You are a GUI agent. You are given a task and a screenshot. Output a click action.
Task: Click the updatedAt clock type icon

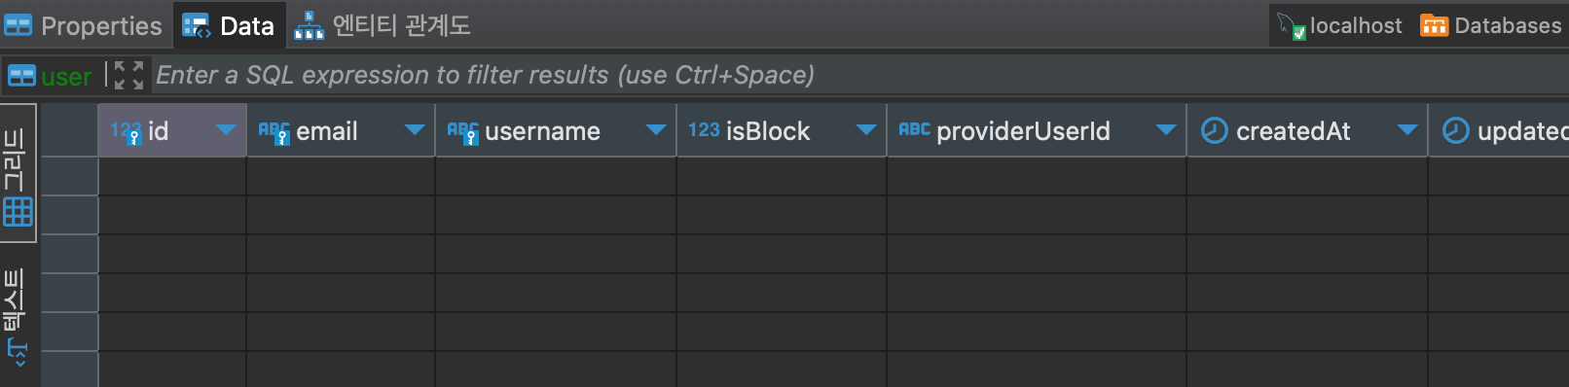1456,130
